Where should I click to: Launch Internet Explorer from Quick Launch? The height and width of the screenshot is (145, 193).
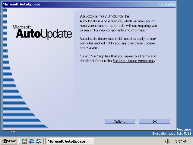(x=32, y=141)
